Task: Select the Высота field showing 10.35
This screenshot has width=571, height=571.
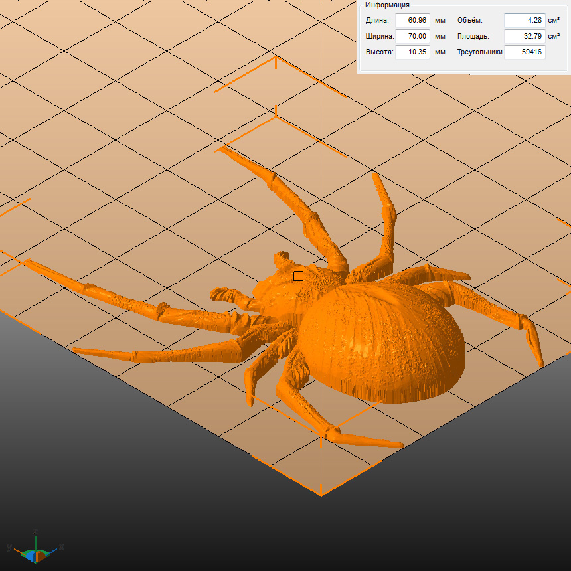Action: (x=412, y=52)
